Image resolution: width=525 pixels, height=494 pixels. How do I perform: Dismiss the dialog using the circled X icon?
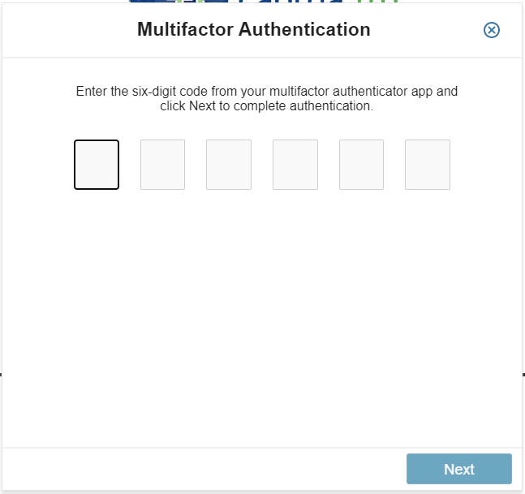[492, 30]
